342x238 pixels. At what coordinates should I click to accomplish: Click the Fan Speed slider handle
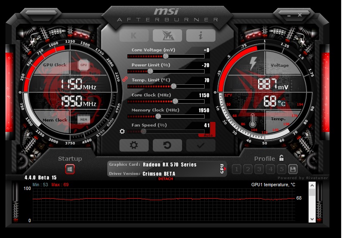point(144,132)
